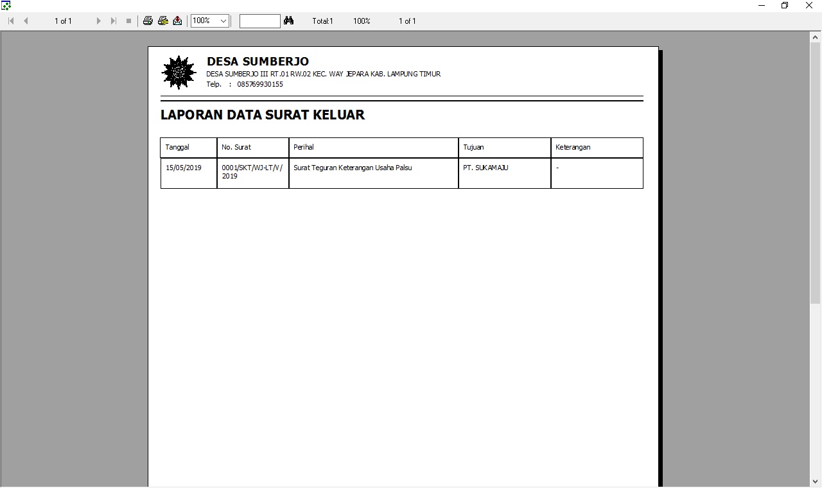Click the village logo emblem in report header

[x=179, y=72]
